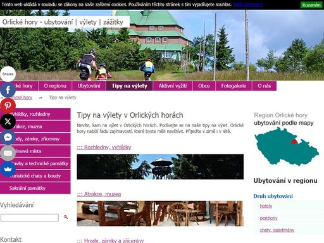Click the site title Orlické hory - ubytování
324x243 pixels.
[63, 22]
